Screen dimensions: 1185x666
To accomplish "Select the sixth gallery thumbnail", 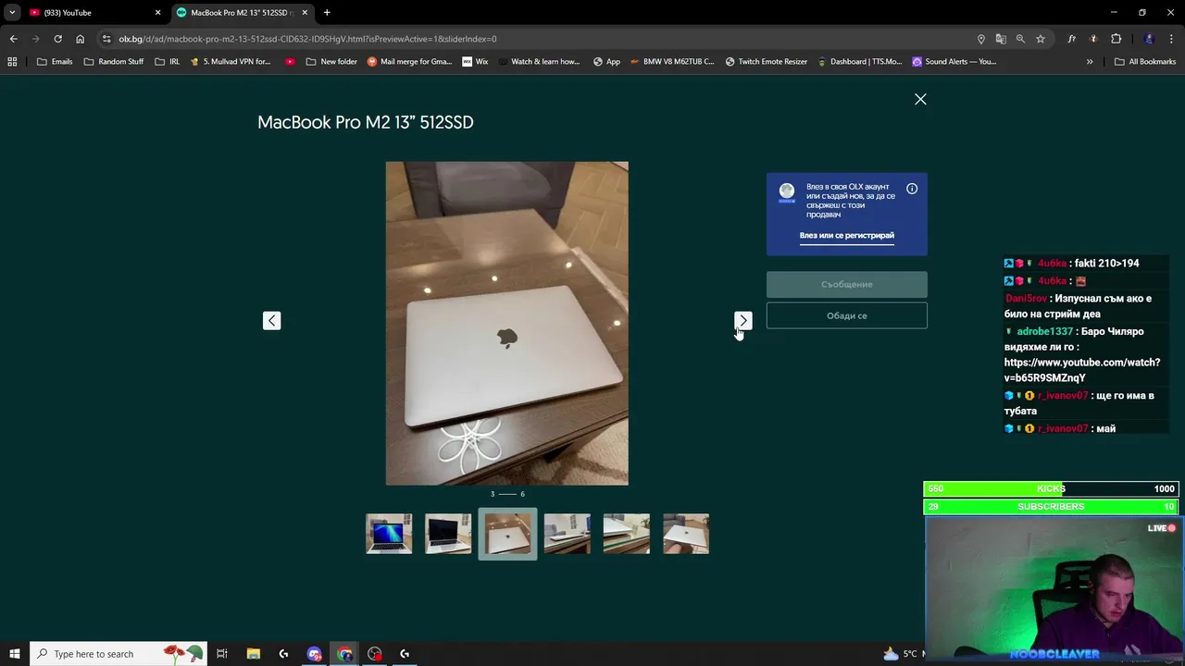I will [x=686, y=534].
